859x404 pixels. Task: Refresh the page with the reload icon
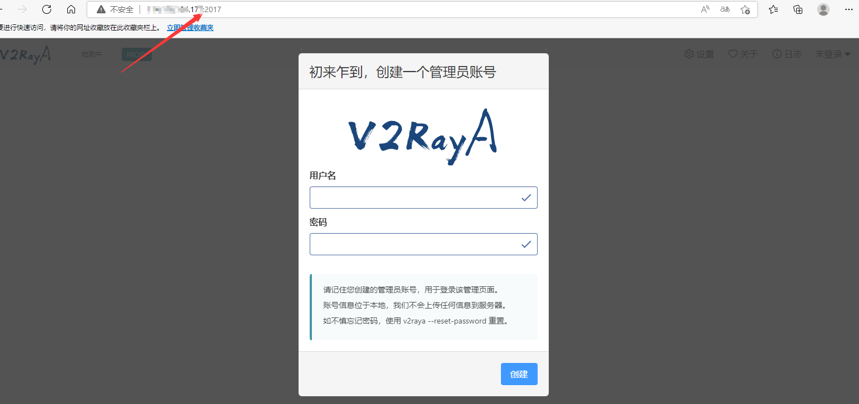pos(46,9)
